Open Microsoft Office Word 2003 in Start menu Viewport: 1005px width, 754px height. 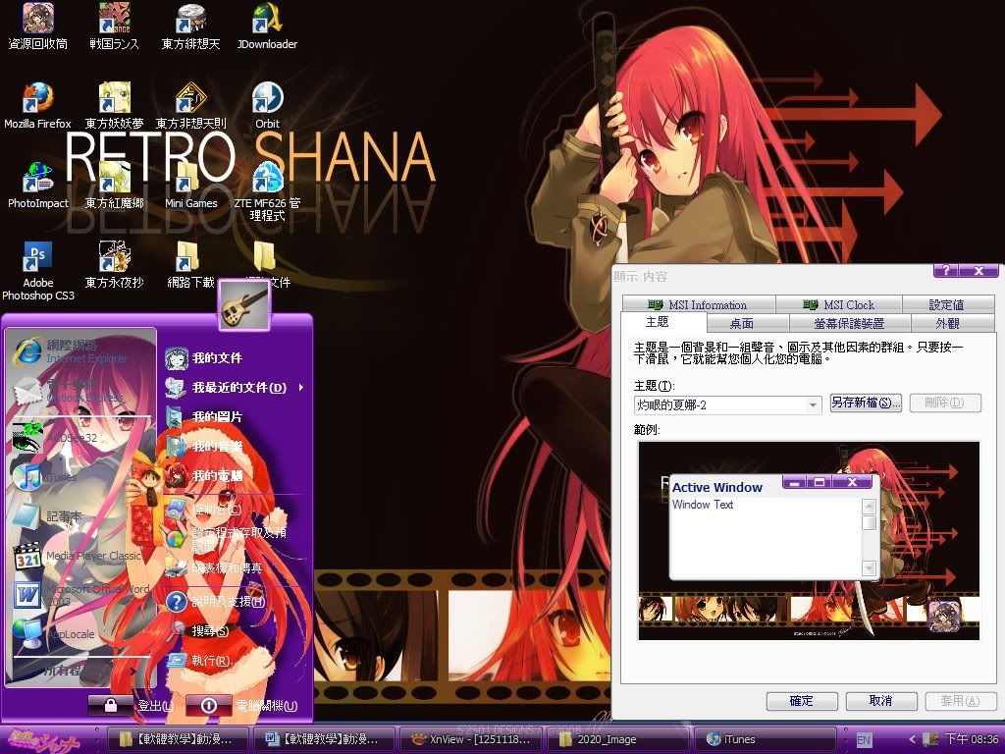[x=80, y=595]
